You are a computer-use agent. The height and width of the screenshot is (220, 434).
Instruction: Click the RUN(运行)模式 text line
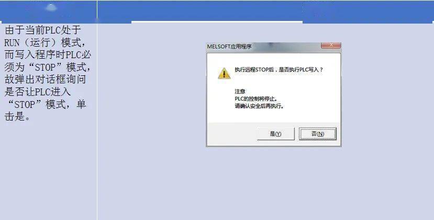click(44, 42)
